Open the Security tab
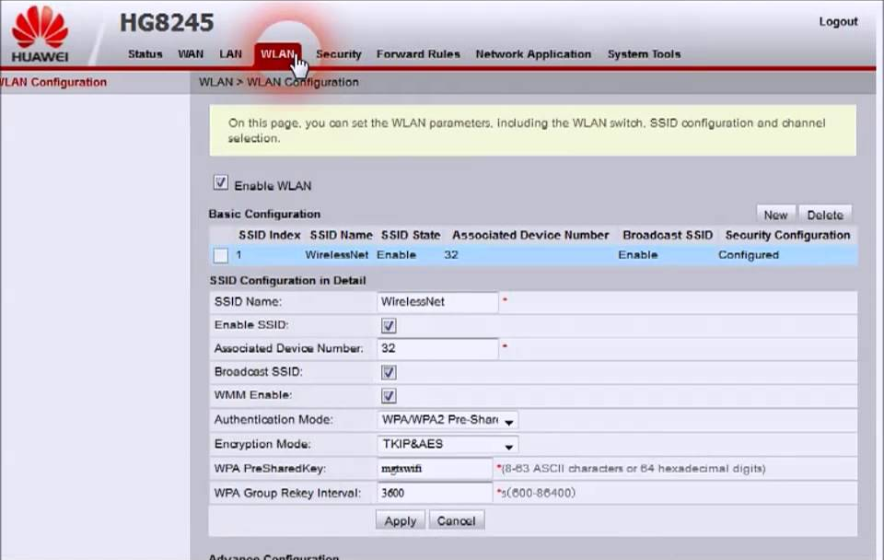Image resolution: width=884 pixels, height=560 pixels. click(338, 54)
